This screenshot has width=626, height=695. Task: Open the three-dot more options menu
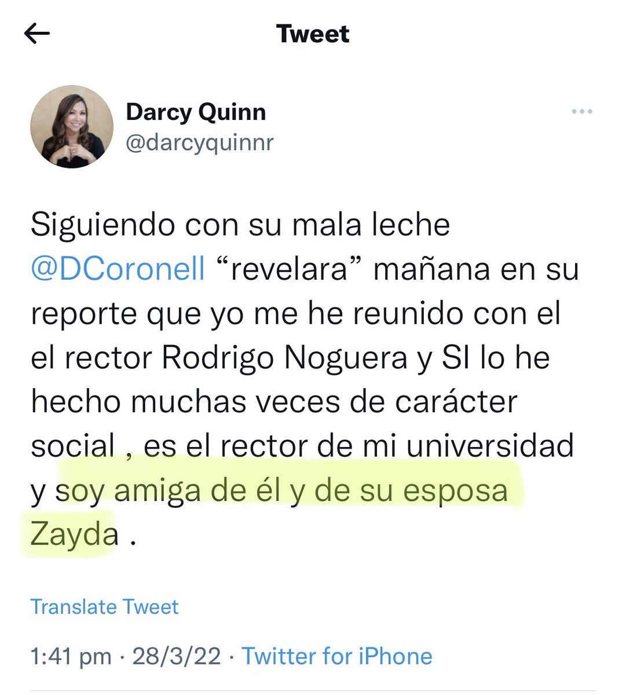click(x=581, y=111)
